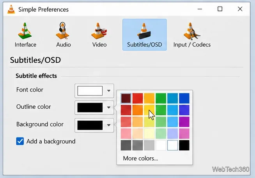The image size is (255, 178).
Task: Pick the dark maroon swatch in top row
Action: 126,98
